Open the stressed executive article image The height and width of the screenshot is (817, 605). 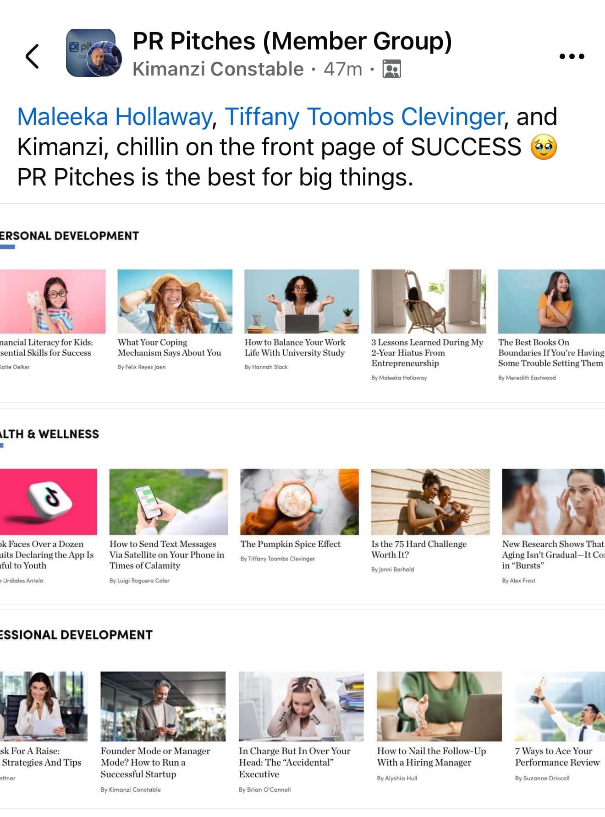(x=301, y=706)
